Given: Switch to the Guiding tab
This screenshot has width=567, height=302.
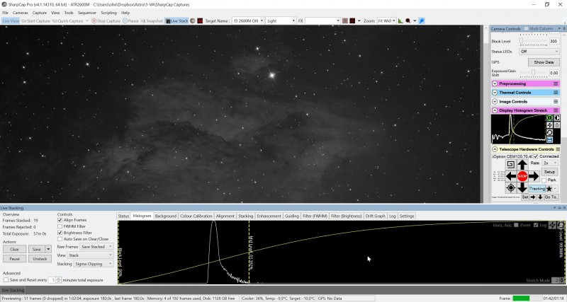Looking at the screenshot, I should click(292, 216).
